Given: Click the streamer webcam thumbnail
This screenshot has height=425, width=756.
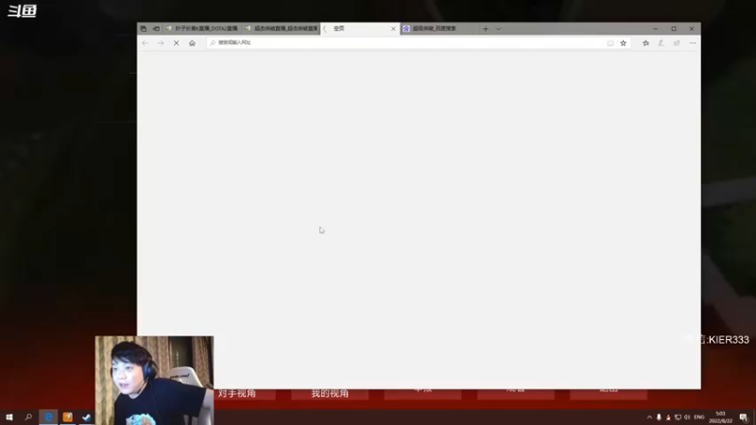Looking at the screenshot, I should click(154, 381).
